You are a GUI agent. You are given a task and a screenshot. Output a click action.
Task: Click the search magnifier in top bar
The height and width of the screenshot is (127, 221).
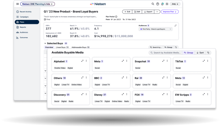click(x=153, y=4)
